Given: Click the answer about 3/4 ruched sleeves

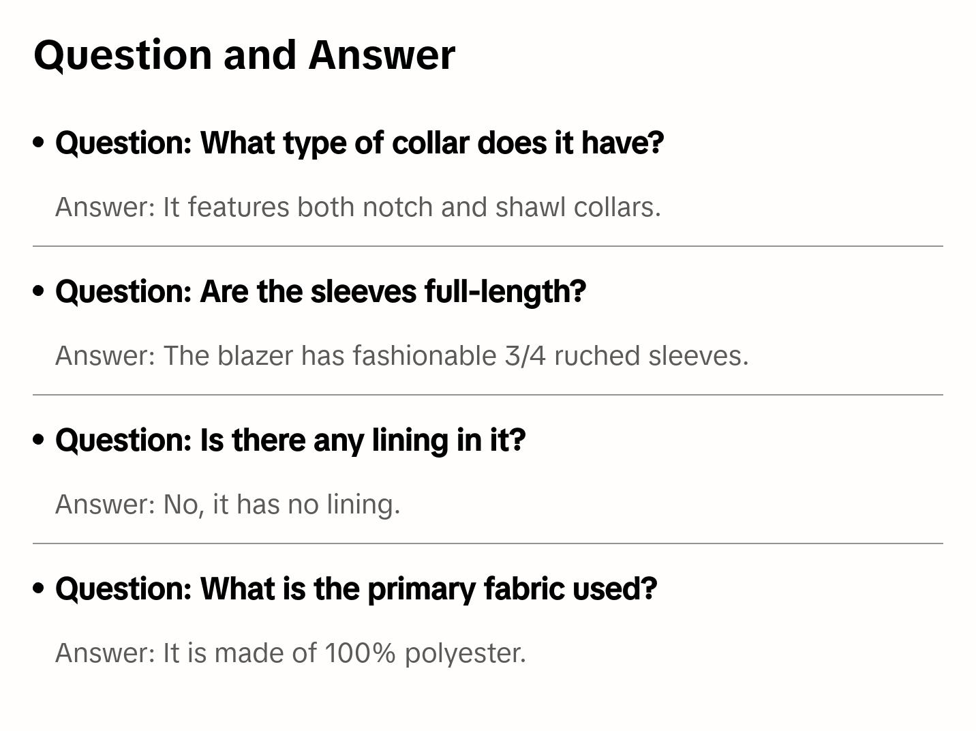Looking at the screenshot, I should [401, 356].
